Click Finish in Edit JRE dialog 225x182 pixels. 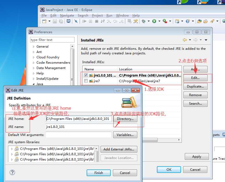pyautogui.click(x=99, y=173)
